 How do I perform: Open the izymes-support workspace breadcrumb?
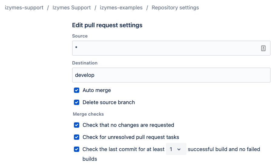[x=24, y=8]
